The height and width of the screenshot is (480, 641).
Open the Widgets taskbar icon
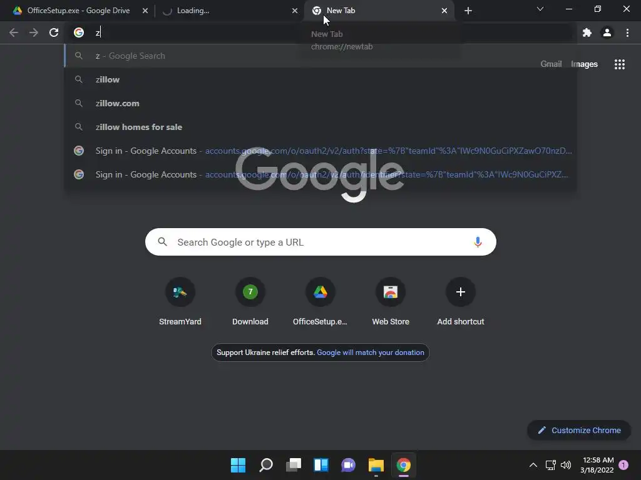point(321,465)
